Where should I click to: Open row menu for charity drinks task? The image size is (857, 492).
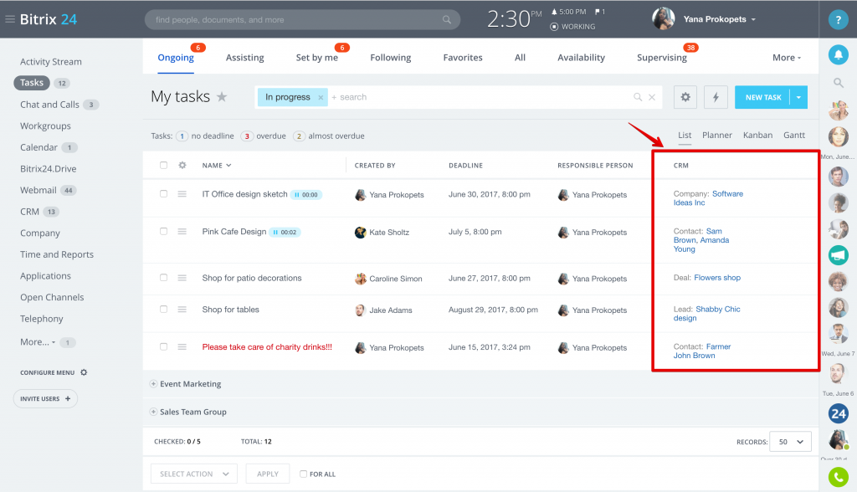[x=182, y=347]
